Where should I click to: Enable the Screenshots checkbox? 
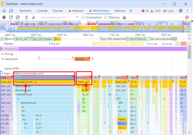[83, 17]
